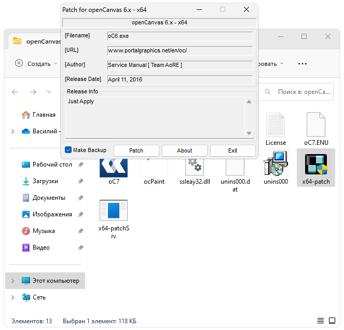The height and width of the screenshot is (330, 344).
Task: Expand the Сеть node
Action: point(13,297)
